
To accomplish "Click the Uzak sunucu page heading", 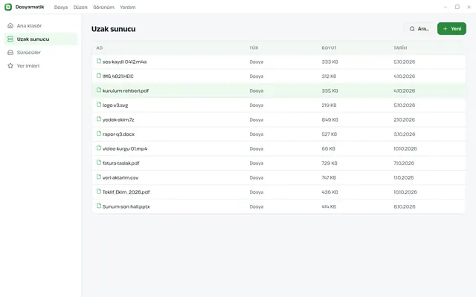I will click(114, 29).
